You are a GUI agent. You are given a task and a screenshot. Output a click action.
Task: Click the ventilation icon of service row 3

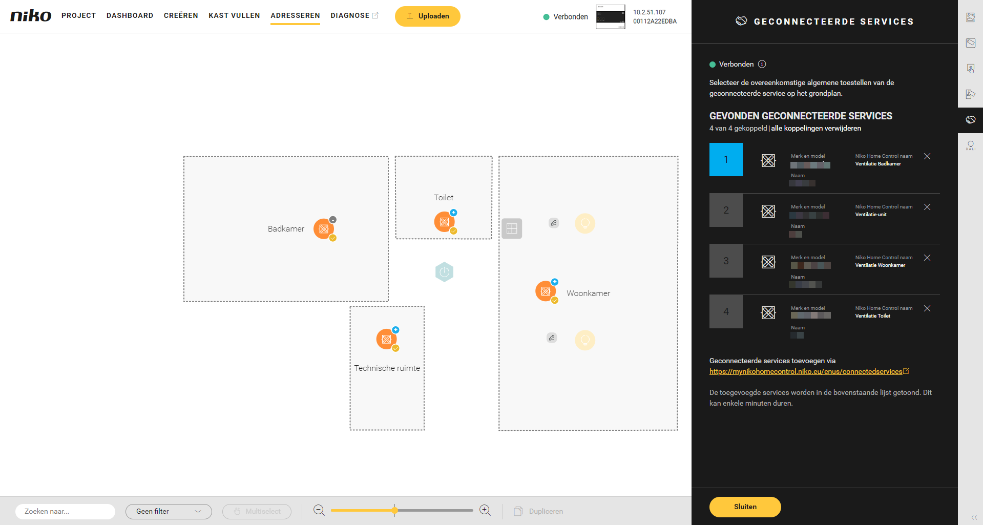[768, 262]
